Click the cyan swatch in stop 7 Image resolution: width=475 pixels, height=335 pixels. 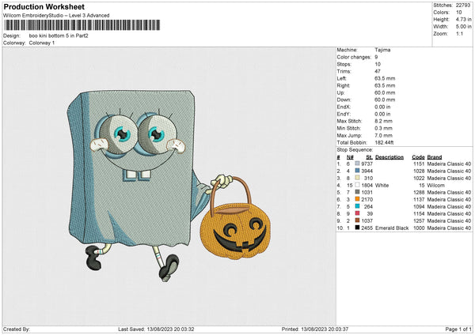coord(357,206)
